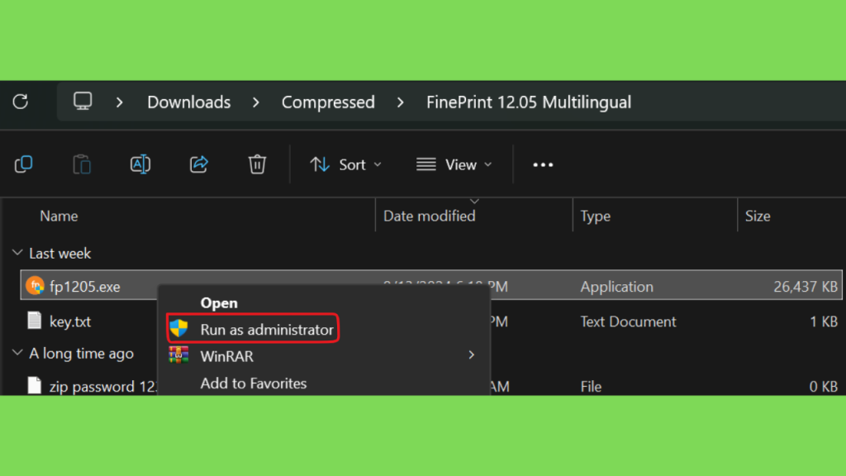
Task: Open the See more ellipsis menu
Action: tap(543, 164)
